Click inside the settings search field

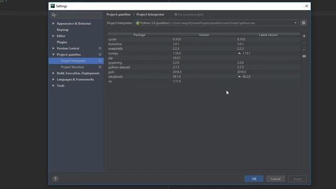coord(76,15)
